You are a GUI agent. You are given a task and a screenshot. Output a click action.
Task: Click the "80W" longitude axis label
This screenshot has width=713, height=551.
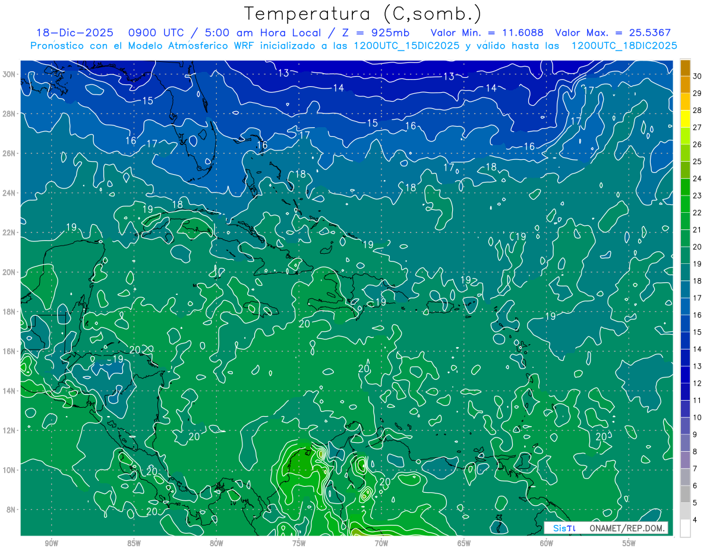(216, 543)
